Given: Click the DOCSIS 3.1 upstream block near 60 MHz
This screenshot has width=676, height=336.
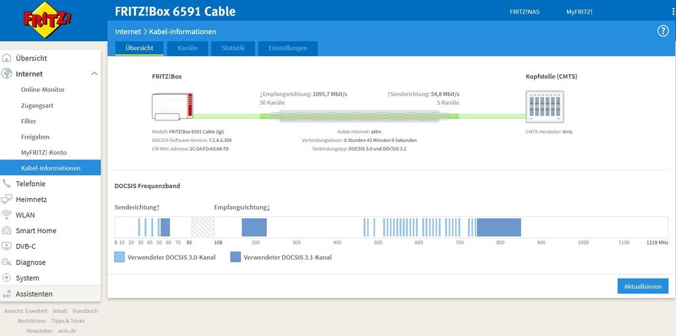Looking at the screenshot, I should click(165, 227).
